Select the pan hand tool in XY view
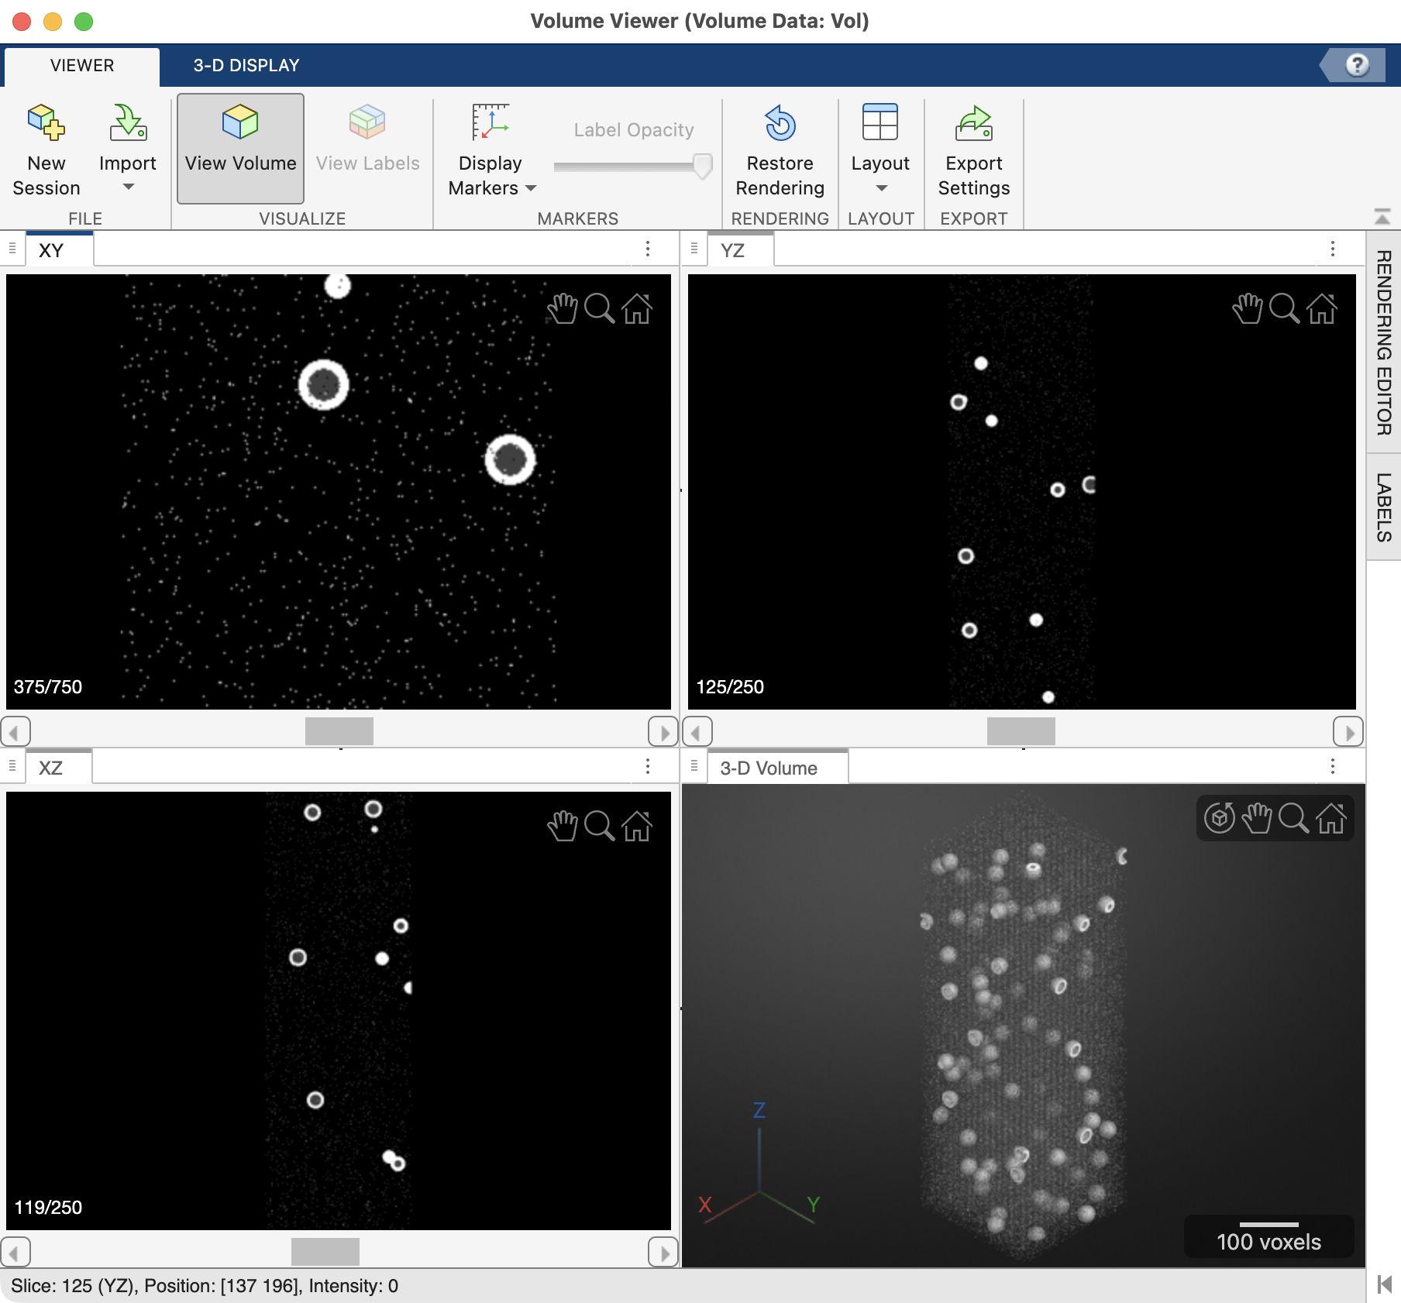1401x1303 pixels. (x=563, y=308)
